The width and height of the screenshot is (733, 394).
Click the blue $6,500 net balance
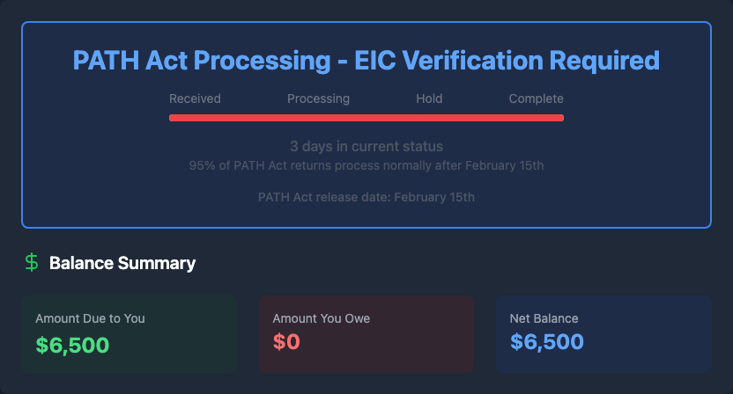[546, 344]
